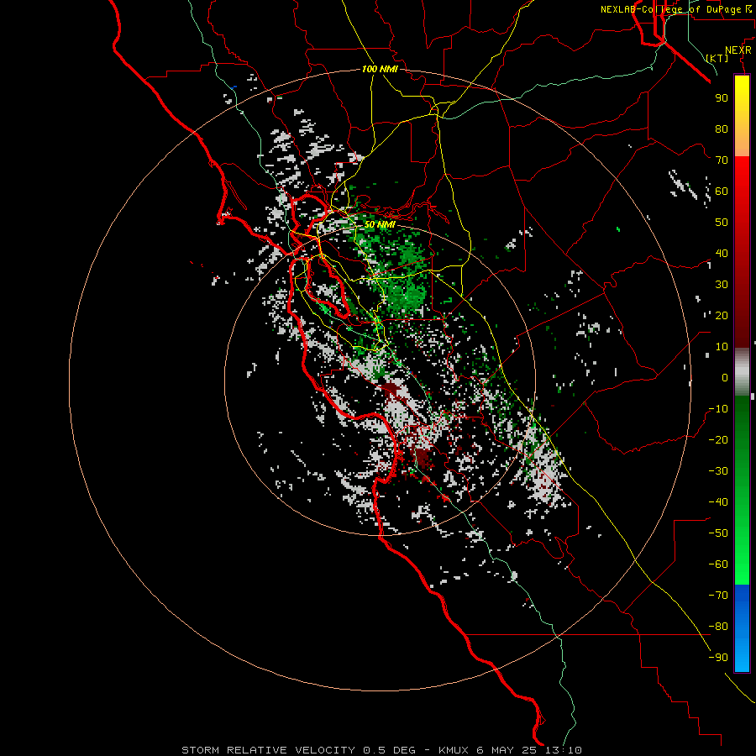Click the positive 60 scale value
The image size is (756, 756).
point(722,191)
